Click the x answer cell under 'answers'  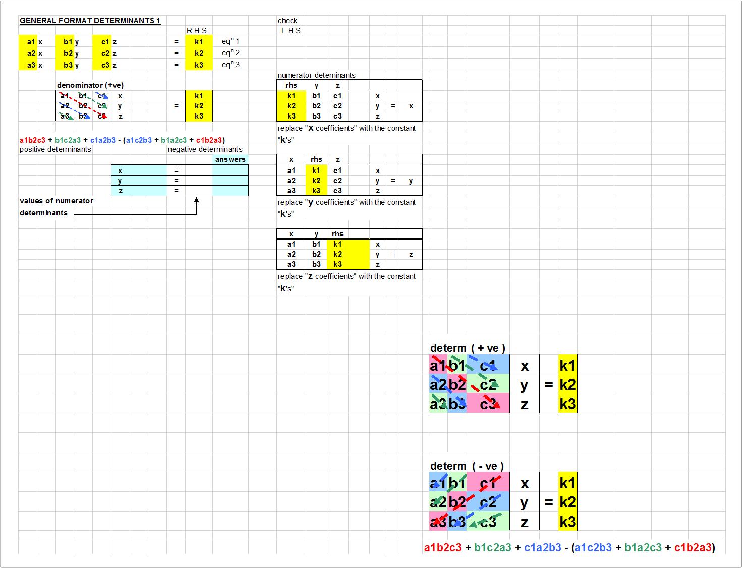click(x=230, y=171)
